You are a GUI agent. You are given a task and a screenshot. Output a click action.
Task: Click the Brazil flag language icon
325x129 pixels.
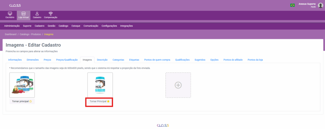292,5
